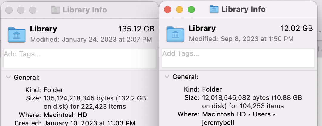This screenshot has height=126, width=322.
Task: Click the Modified Sep 8, 2023 date text
Action: pyautogui.click(x=241, y=39)
